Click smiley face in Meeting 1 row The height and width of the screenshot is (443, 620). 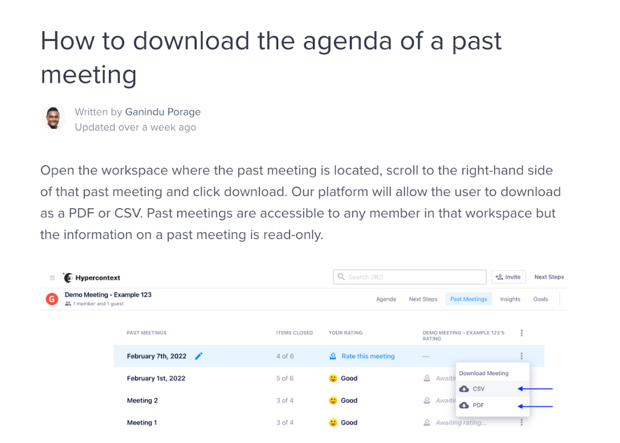coord(333,422)
